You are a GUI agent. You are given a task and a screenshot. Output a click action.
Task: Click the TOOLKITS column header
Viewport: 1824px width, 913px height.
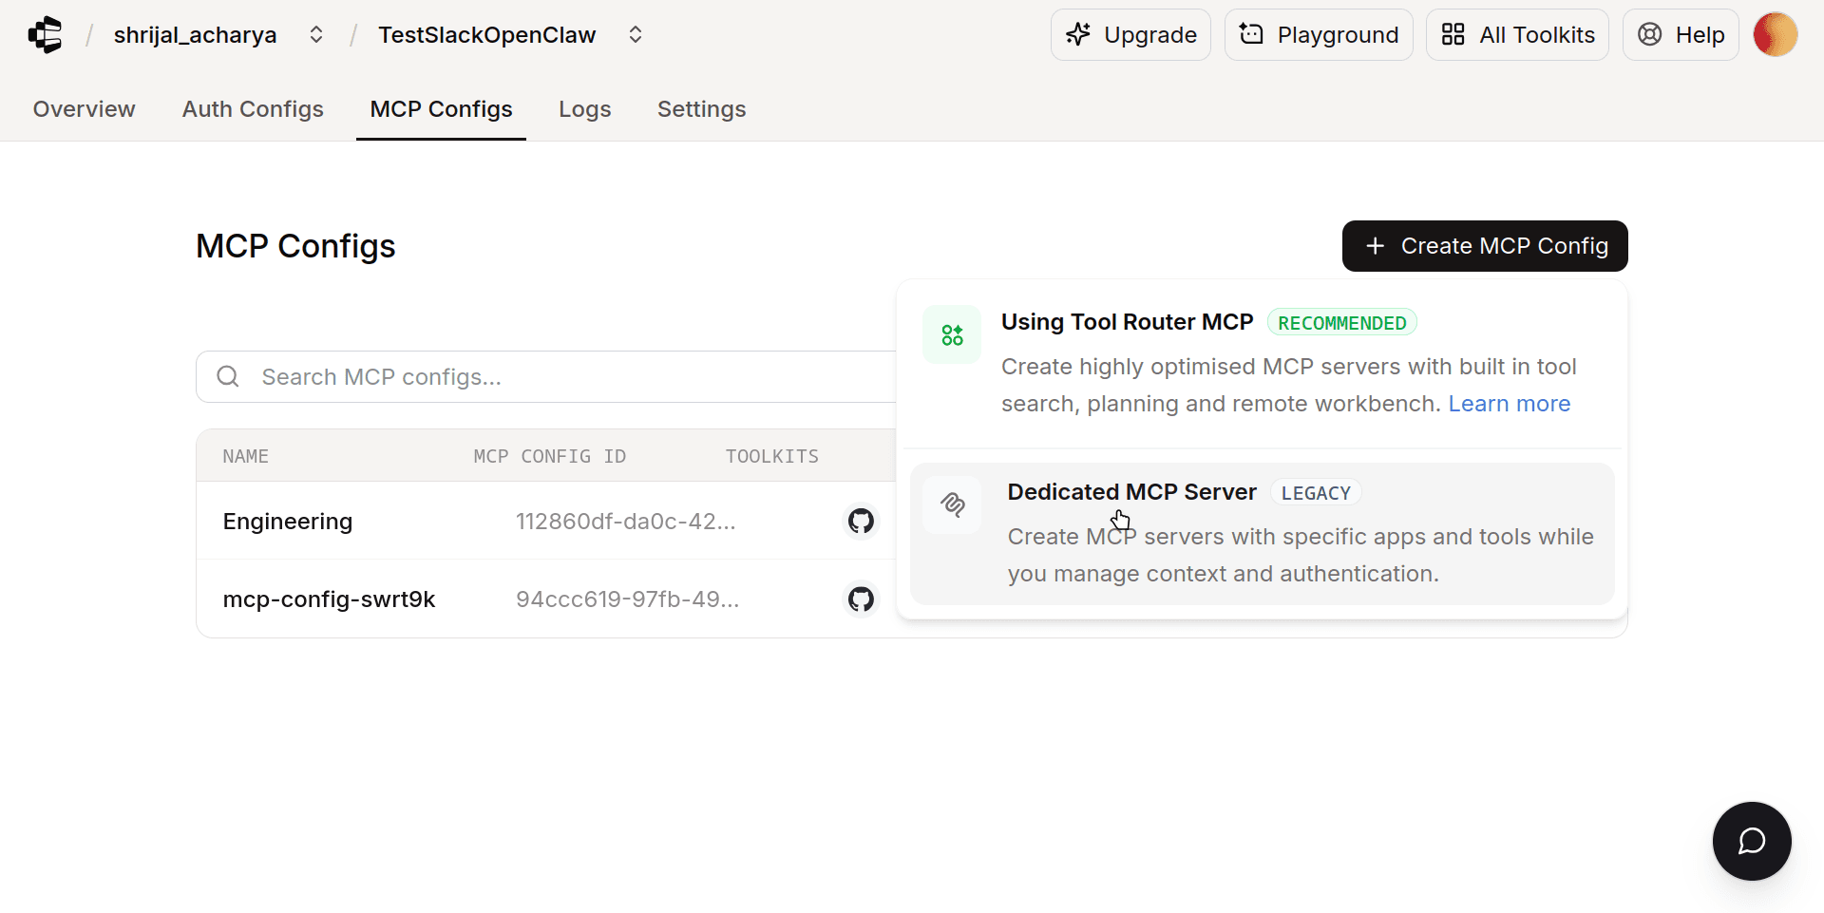point(772,456)
